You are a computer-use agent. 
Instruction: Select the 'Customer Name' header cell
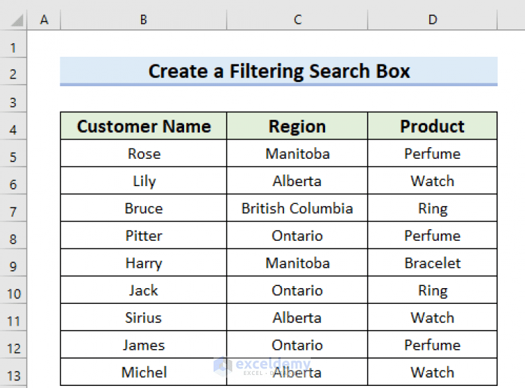click(x=144, y=126)
